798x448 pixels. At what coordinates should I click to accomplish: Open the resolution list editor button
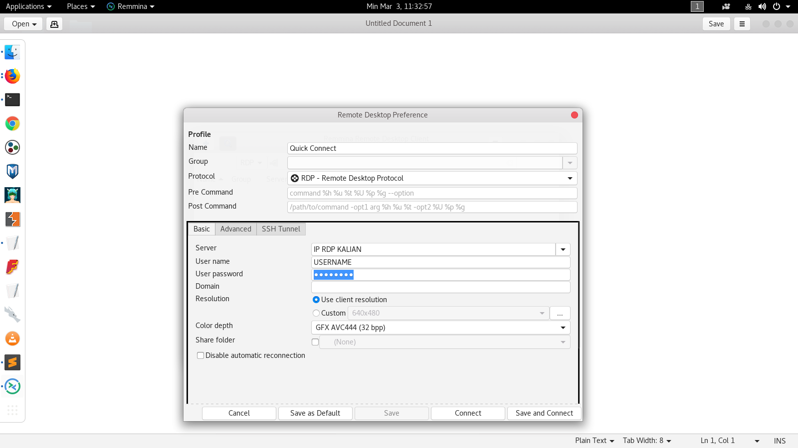[560, 313]
